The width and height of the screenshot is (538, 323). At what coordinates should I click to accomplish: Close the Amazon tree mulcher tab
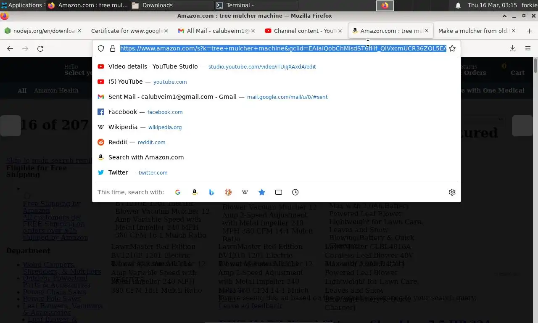(x=427, y=31)
